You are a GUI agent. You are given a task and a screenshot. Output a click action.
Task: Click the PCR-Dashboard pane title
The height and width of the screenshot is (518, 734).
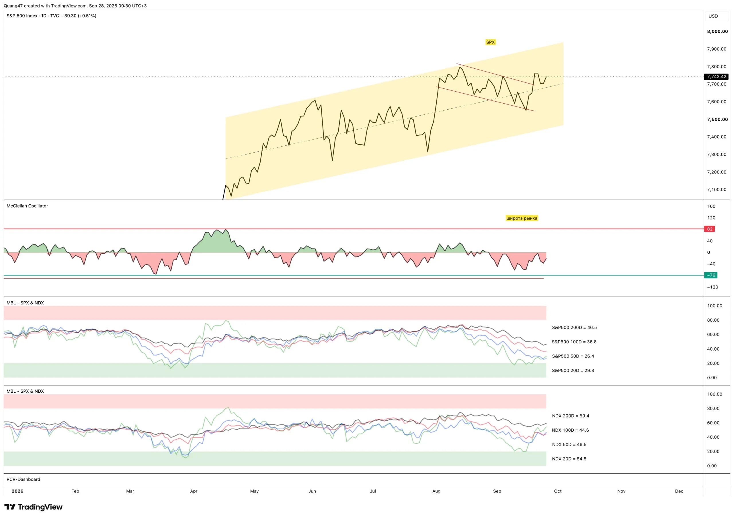[x=23, y=479]
